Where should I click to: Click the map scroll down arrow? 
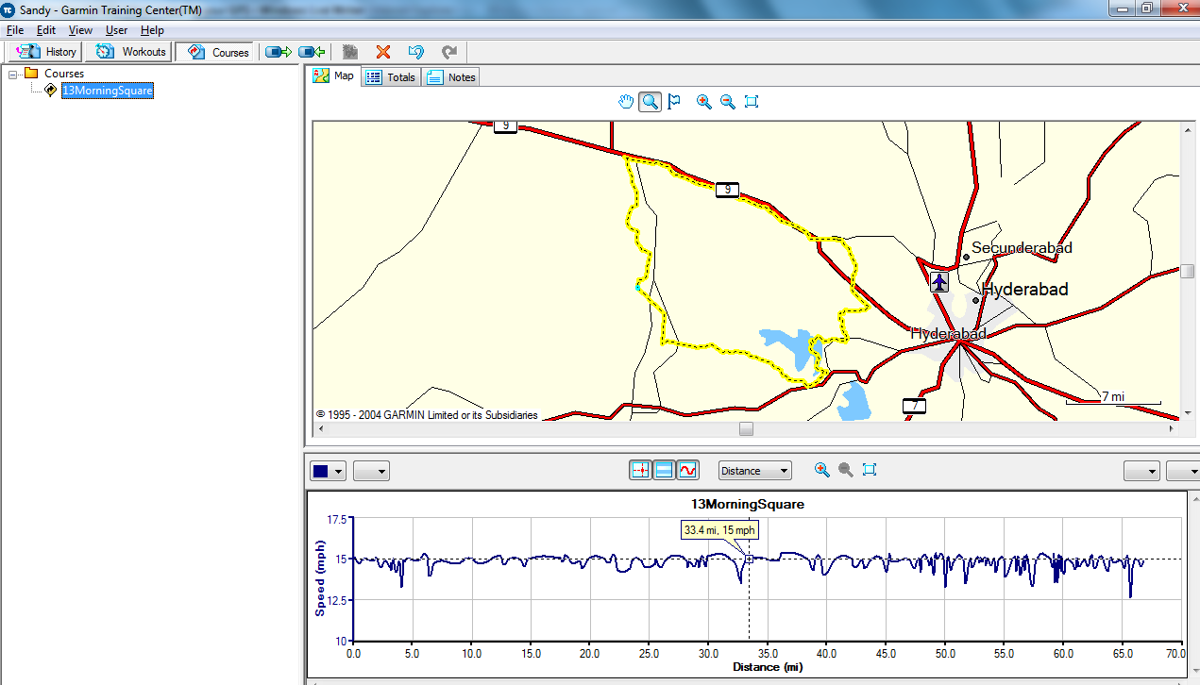point(1188,415)
